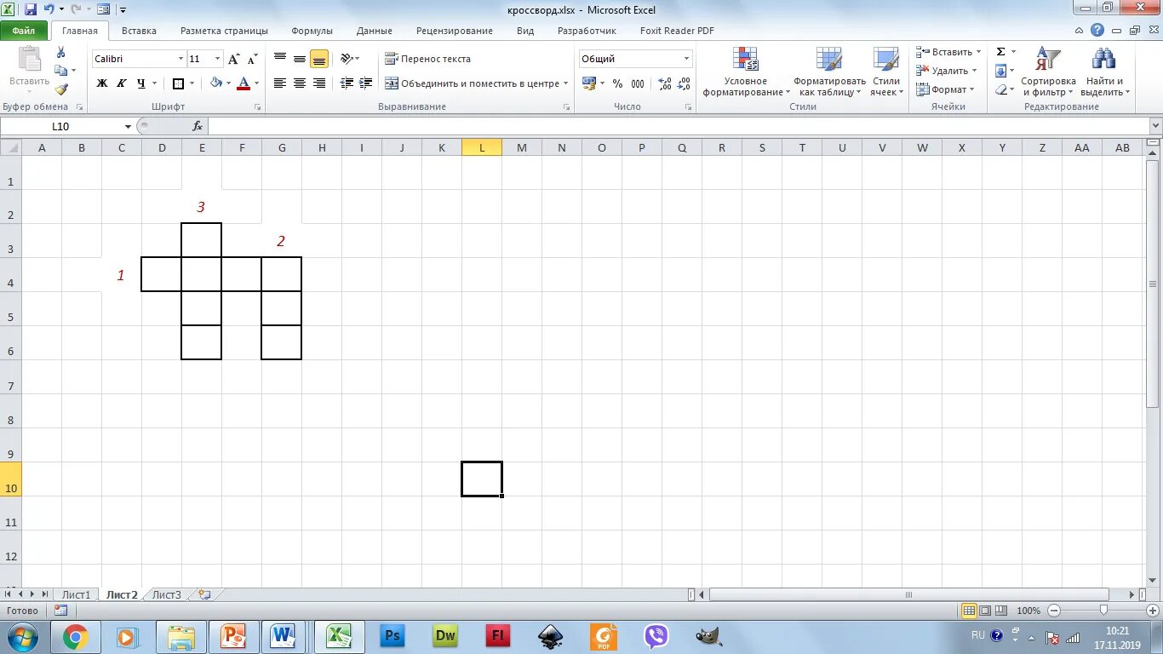Click the cell borders icon

178,83
